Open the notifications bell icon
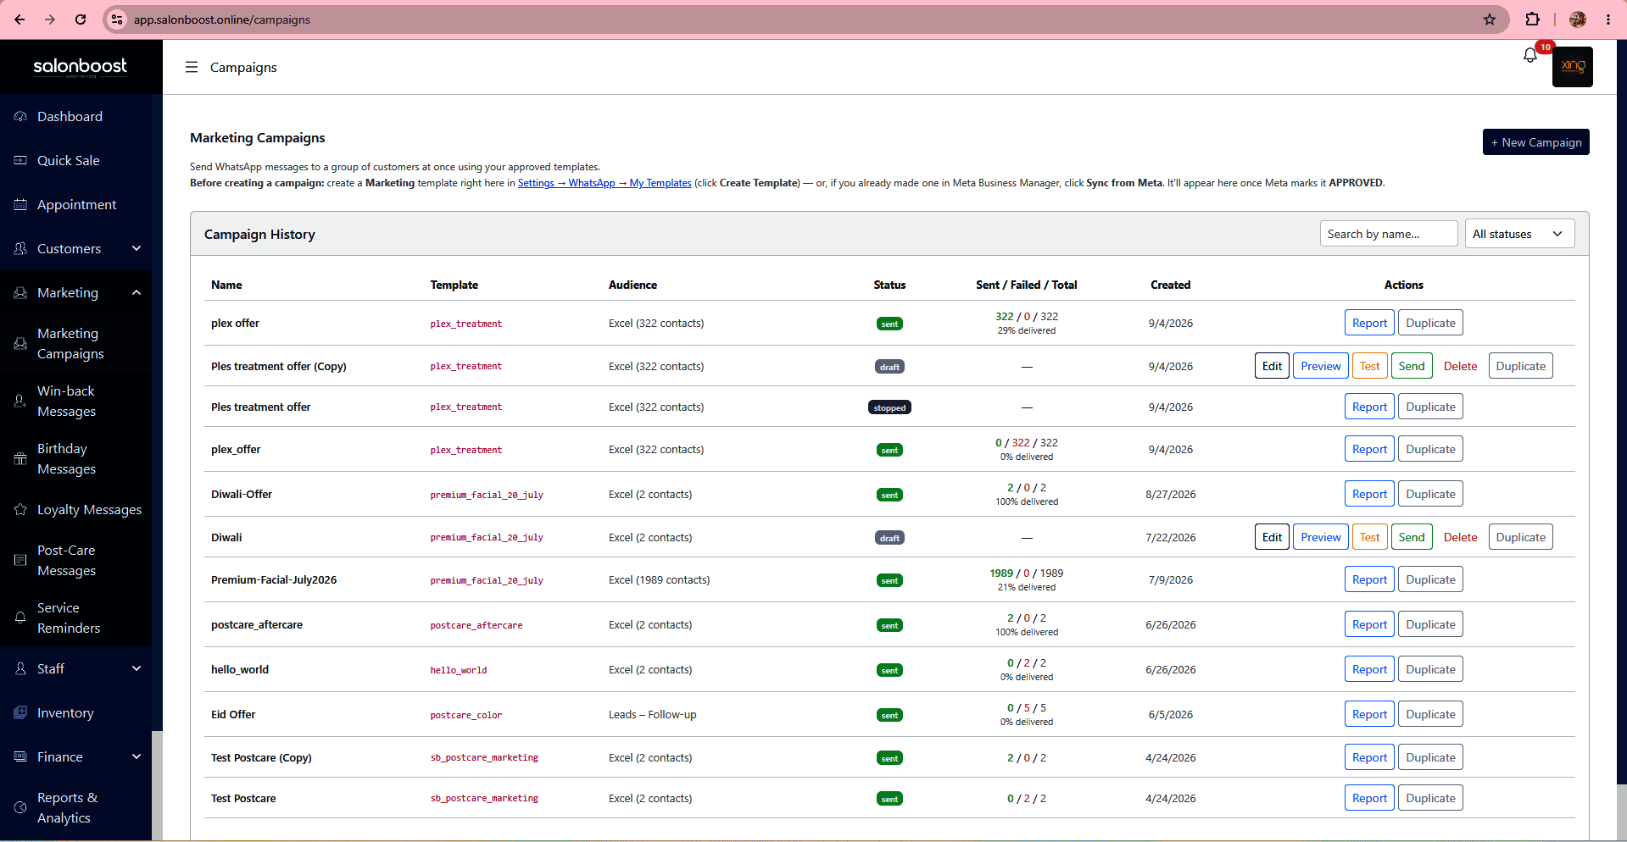Viewport: 1627px width, 842px height. click(1529, 56)
